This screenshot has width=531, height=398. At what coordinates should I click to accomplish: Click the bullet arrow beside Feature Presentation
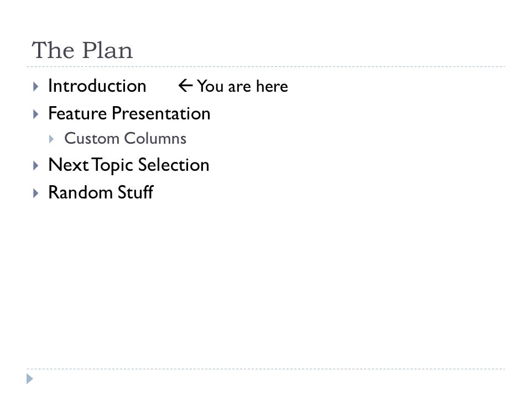(35, 114)
